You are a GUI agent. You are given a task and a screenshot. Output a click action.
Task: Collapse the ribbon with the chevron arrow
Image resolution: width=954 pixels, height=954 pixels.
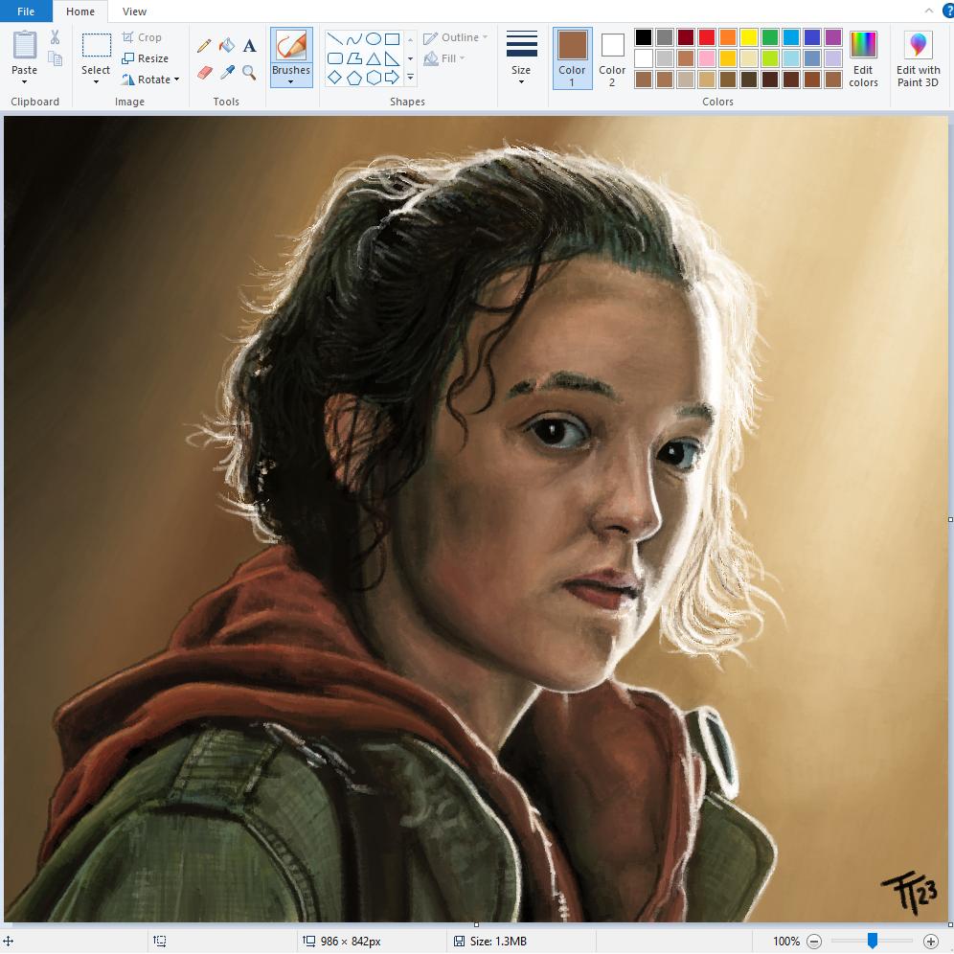[928, 11]
